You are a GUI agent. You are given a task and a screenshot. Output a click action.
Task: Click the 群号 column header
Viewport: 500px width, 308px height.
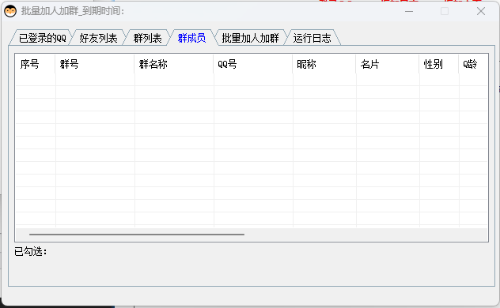(x=95, y=64)
